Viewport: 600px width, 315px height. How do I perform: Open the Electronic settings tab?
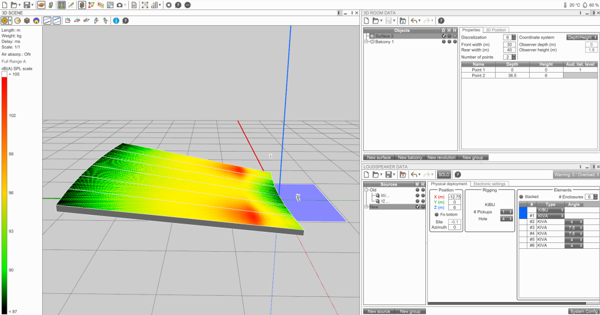(489, 184)
